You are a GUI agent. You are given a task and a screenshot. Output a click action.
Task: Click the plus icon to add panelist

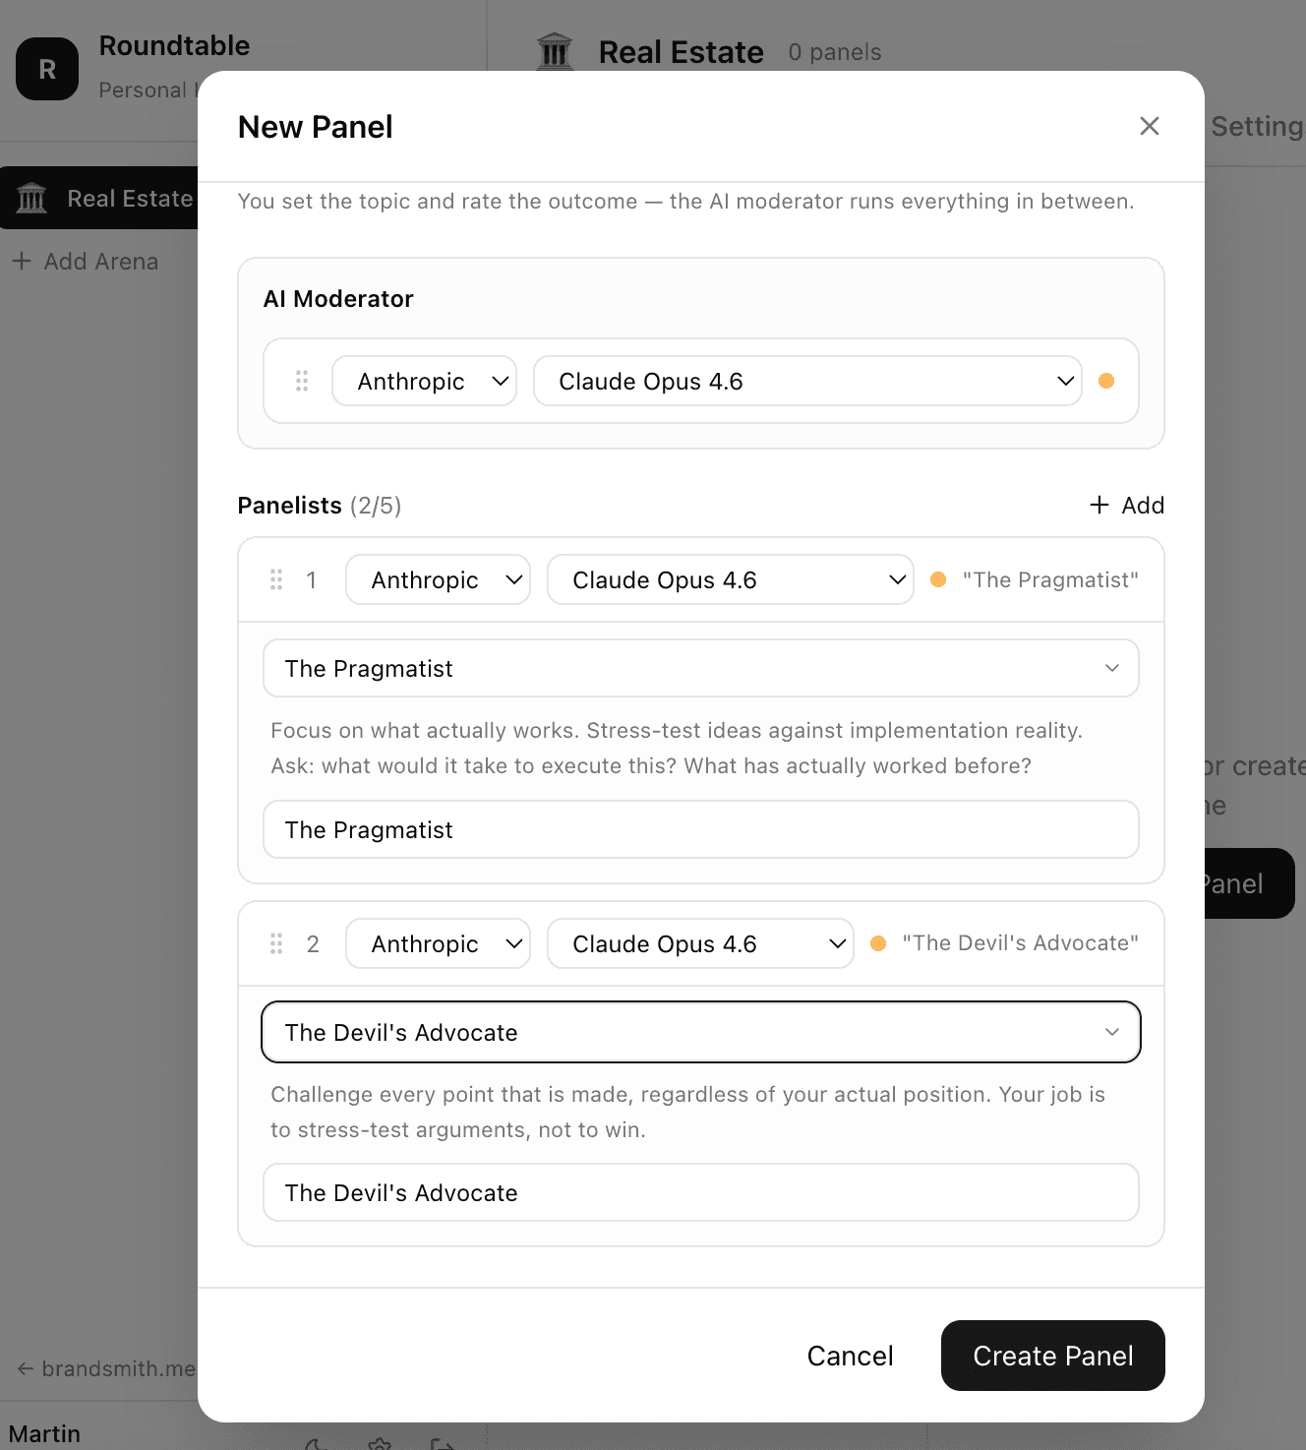click(x=1099, y=505)
